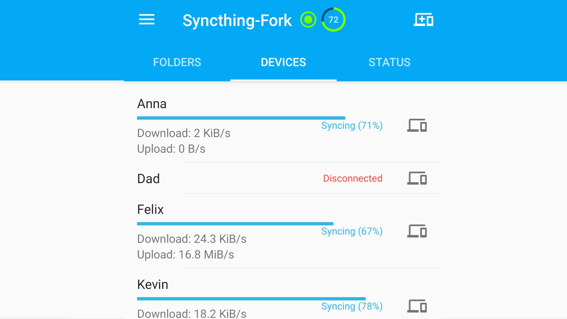
Task: Click Anna's sync progress bar
Action: click(241, 118)
